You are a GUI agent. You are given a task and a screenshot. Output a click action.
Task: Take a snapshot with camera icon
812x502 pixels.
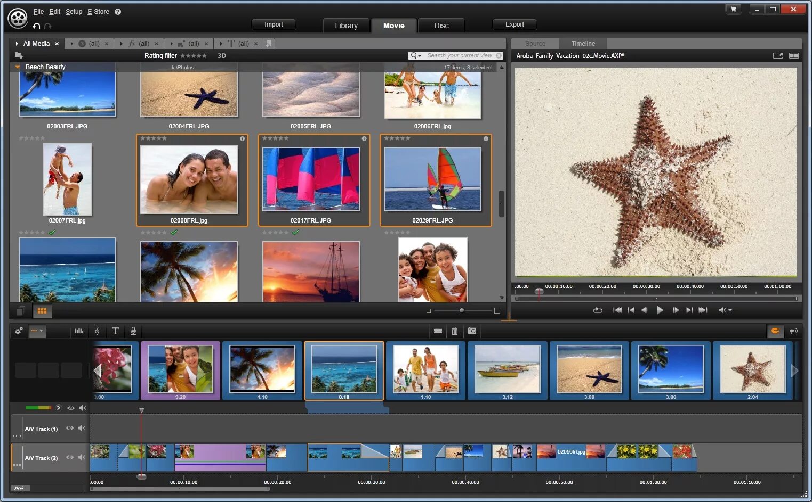click(472, 331)
